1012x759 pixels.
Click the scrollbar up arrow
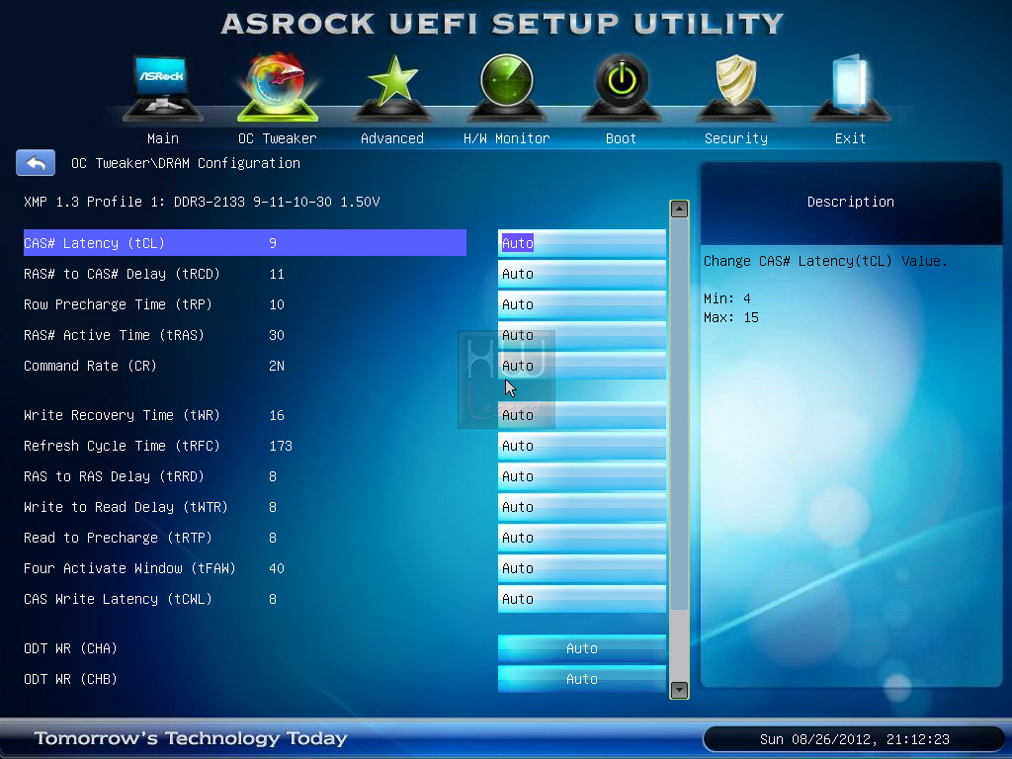pyautogui.click(x=679, y=210)
